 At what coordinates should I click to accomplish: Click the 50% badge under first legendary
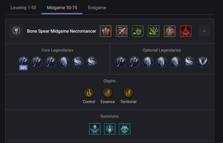pyautogui.click(x=23, y=68)
